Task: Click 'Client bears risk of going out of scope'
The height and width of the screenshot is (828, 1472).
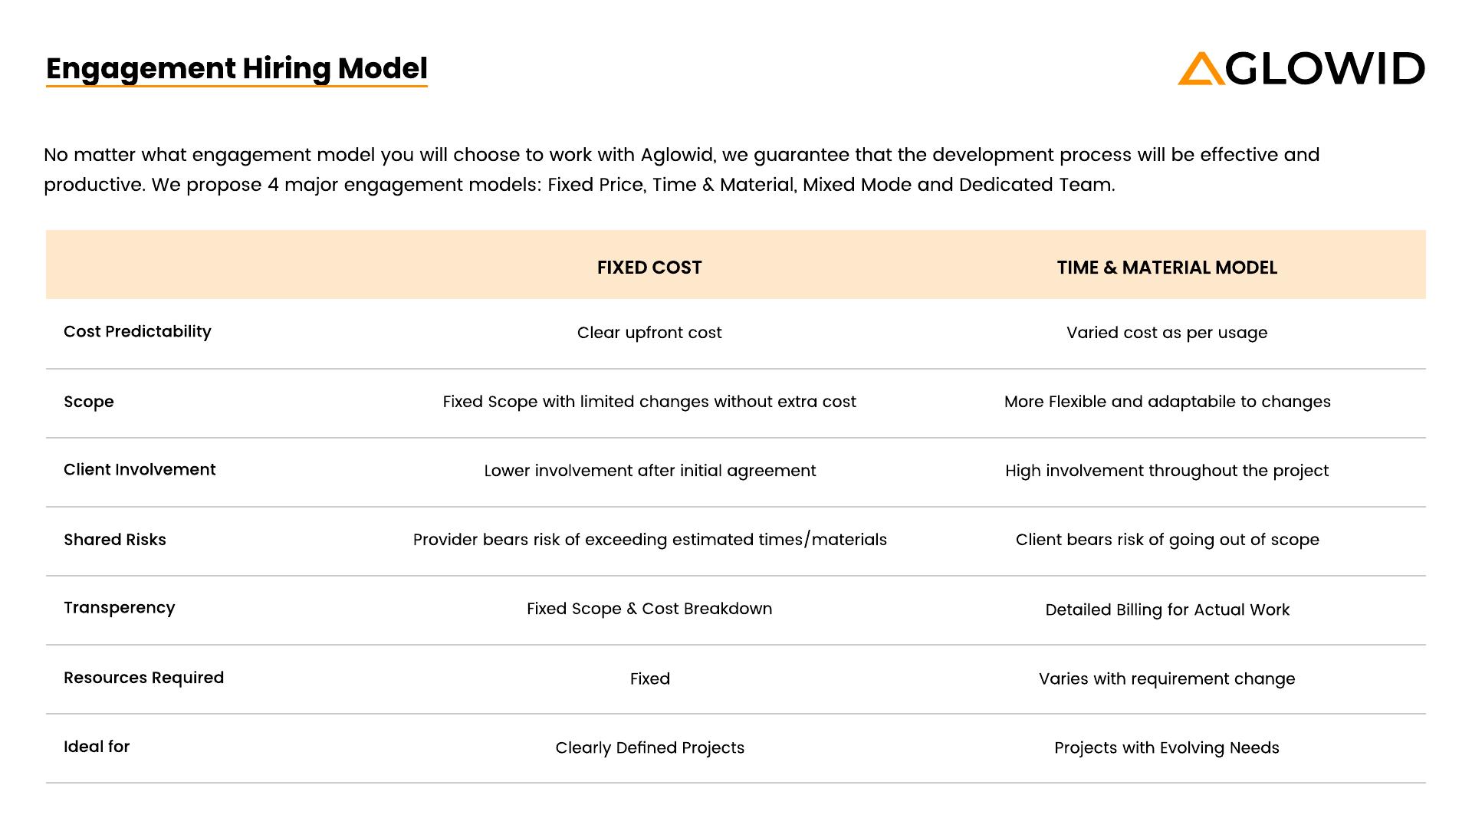Action: click(x=1167, y=540)
